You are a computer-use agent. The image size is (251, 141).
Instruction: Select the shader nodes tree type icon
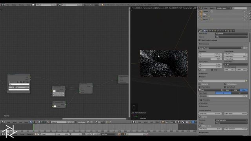[x=31, y=122]
